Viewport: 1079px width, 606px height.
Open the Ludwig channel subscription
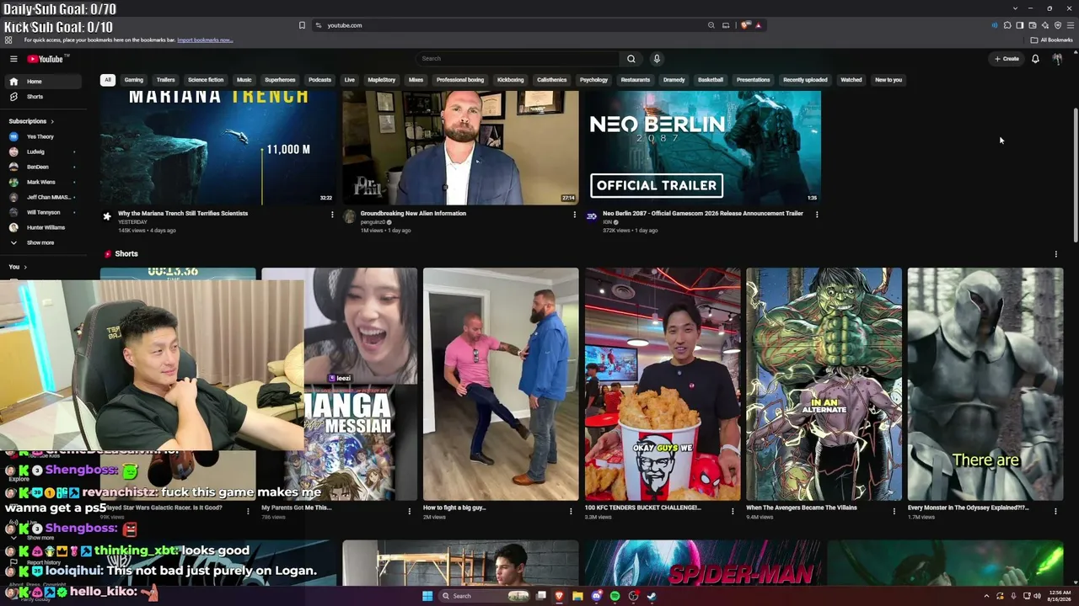tap(43, 151)
